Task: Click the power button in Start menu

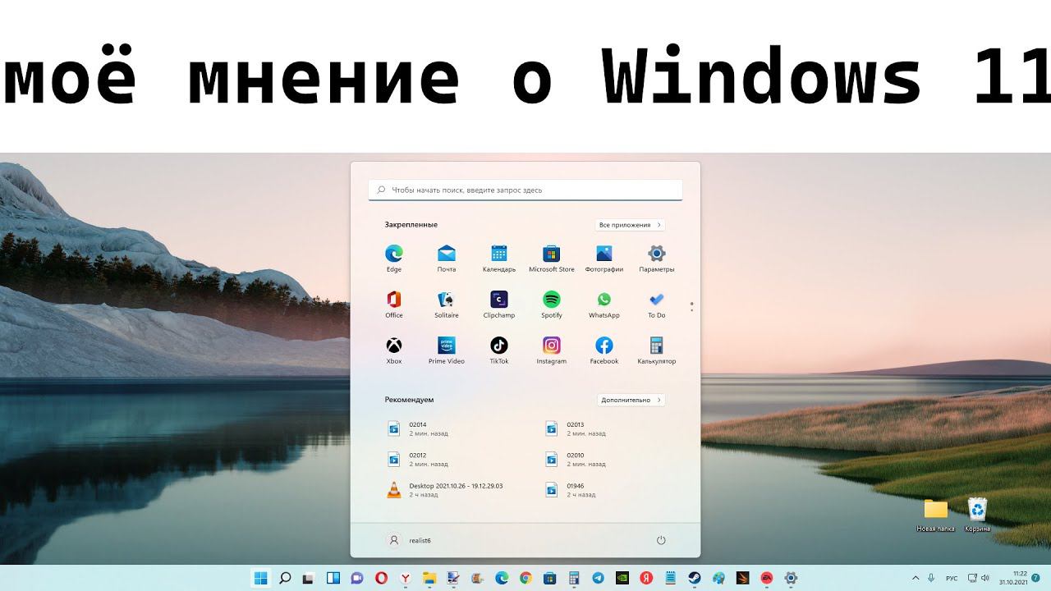Action: 661,540
